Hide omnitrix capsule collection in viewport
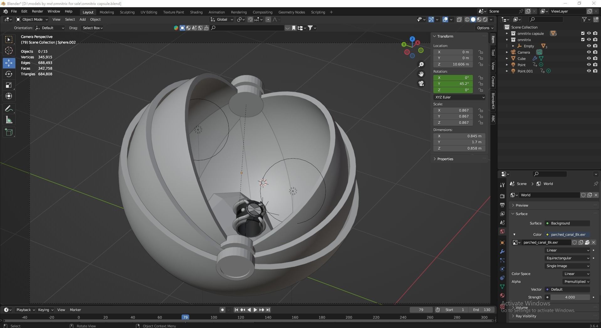Screen dimensions: 601x328 (x=589, y=33)
